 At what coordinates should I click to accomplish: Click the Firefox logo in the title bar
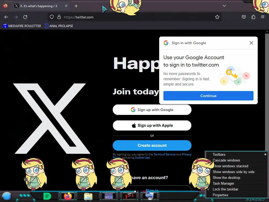coord(5,6)
